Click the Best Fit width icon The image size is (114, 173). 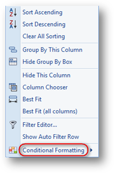pos(13,99)
